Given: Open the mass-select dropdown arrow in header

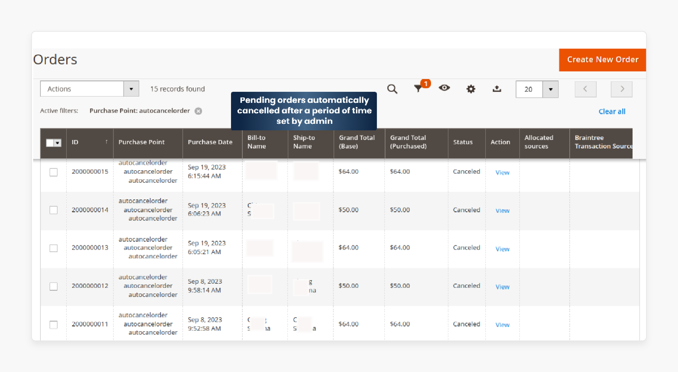Looking at the screenshot, I should click(x=58, y=143).
